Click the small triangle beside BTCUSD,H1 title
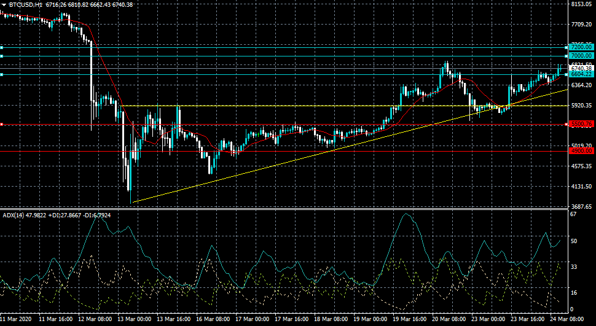The width and height of the screenshot is (596, 326). pos(4,5)
